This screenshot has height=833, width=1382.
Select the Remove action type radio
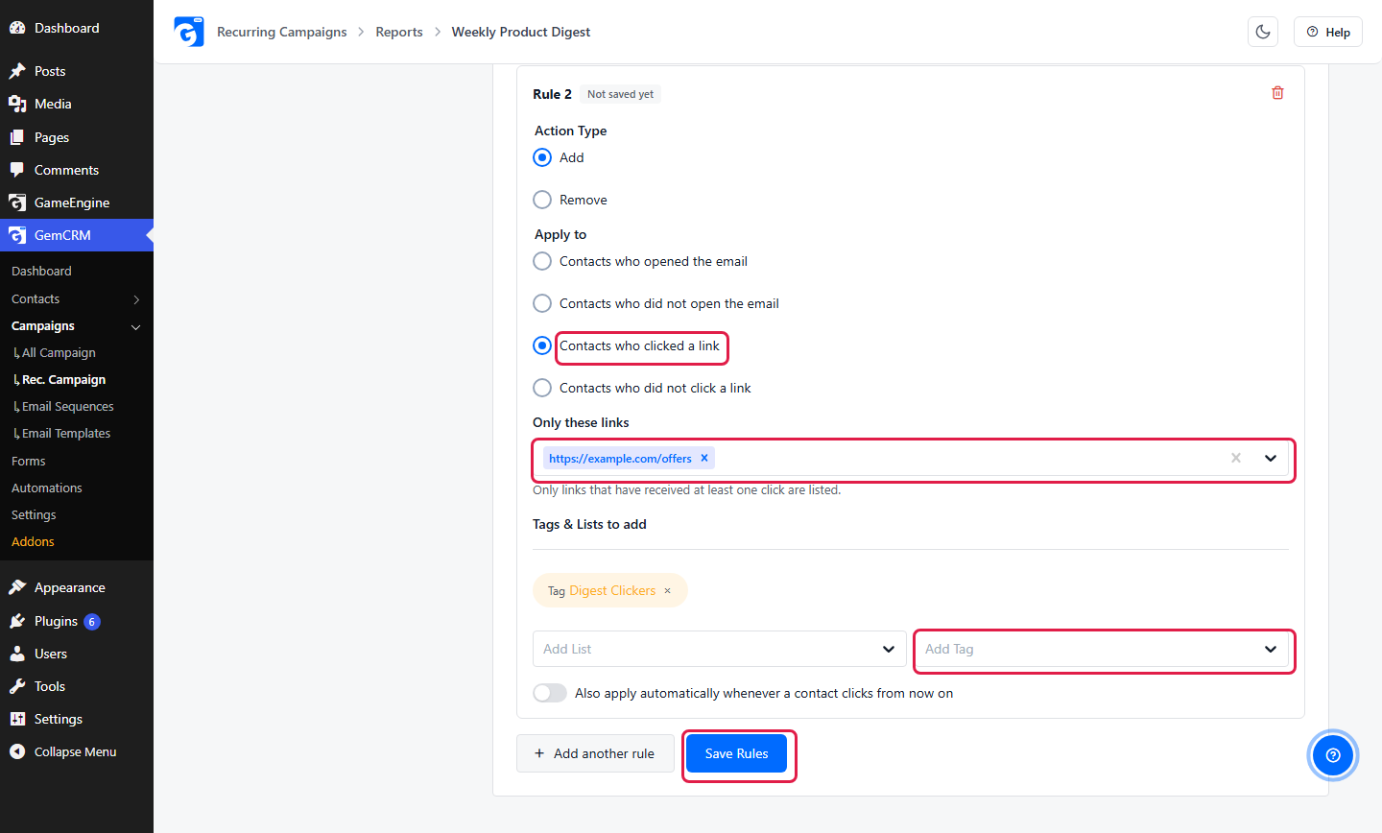[542, 200]
